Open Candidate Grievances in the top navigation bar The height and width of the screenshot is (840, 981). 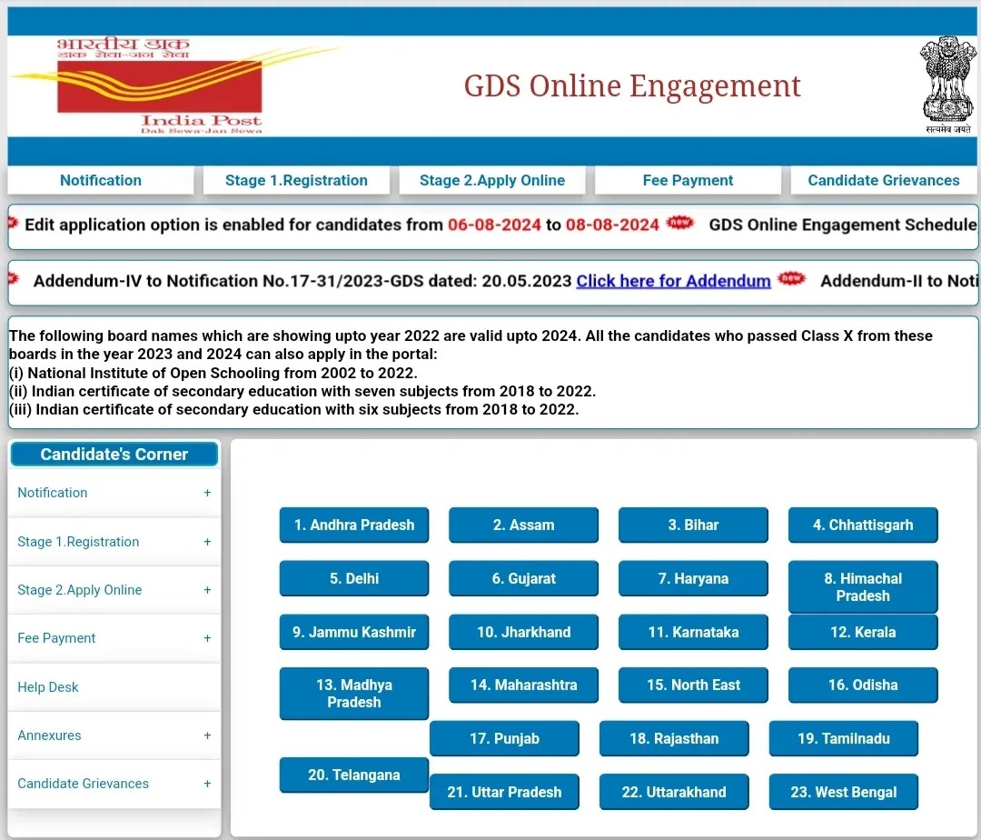pyautogui.click(x=884, y=180)
